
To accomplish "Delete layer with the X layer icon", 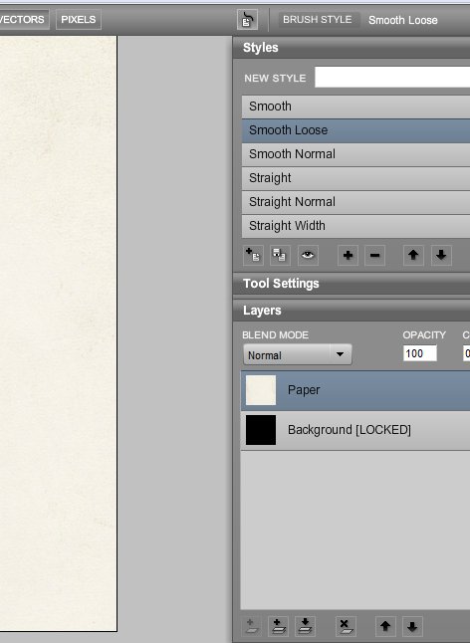I will click(346, 626).
